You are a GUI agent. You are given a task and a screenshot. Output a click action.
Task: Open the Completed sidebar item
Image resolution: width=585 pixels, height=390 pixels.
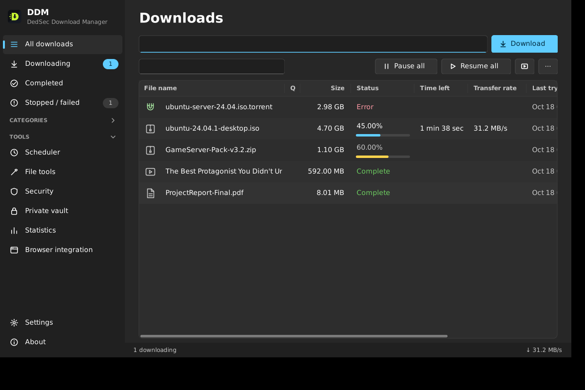click(62, 83)
